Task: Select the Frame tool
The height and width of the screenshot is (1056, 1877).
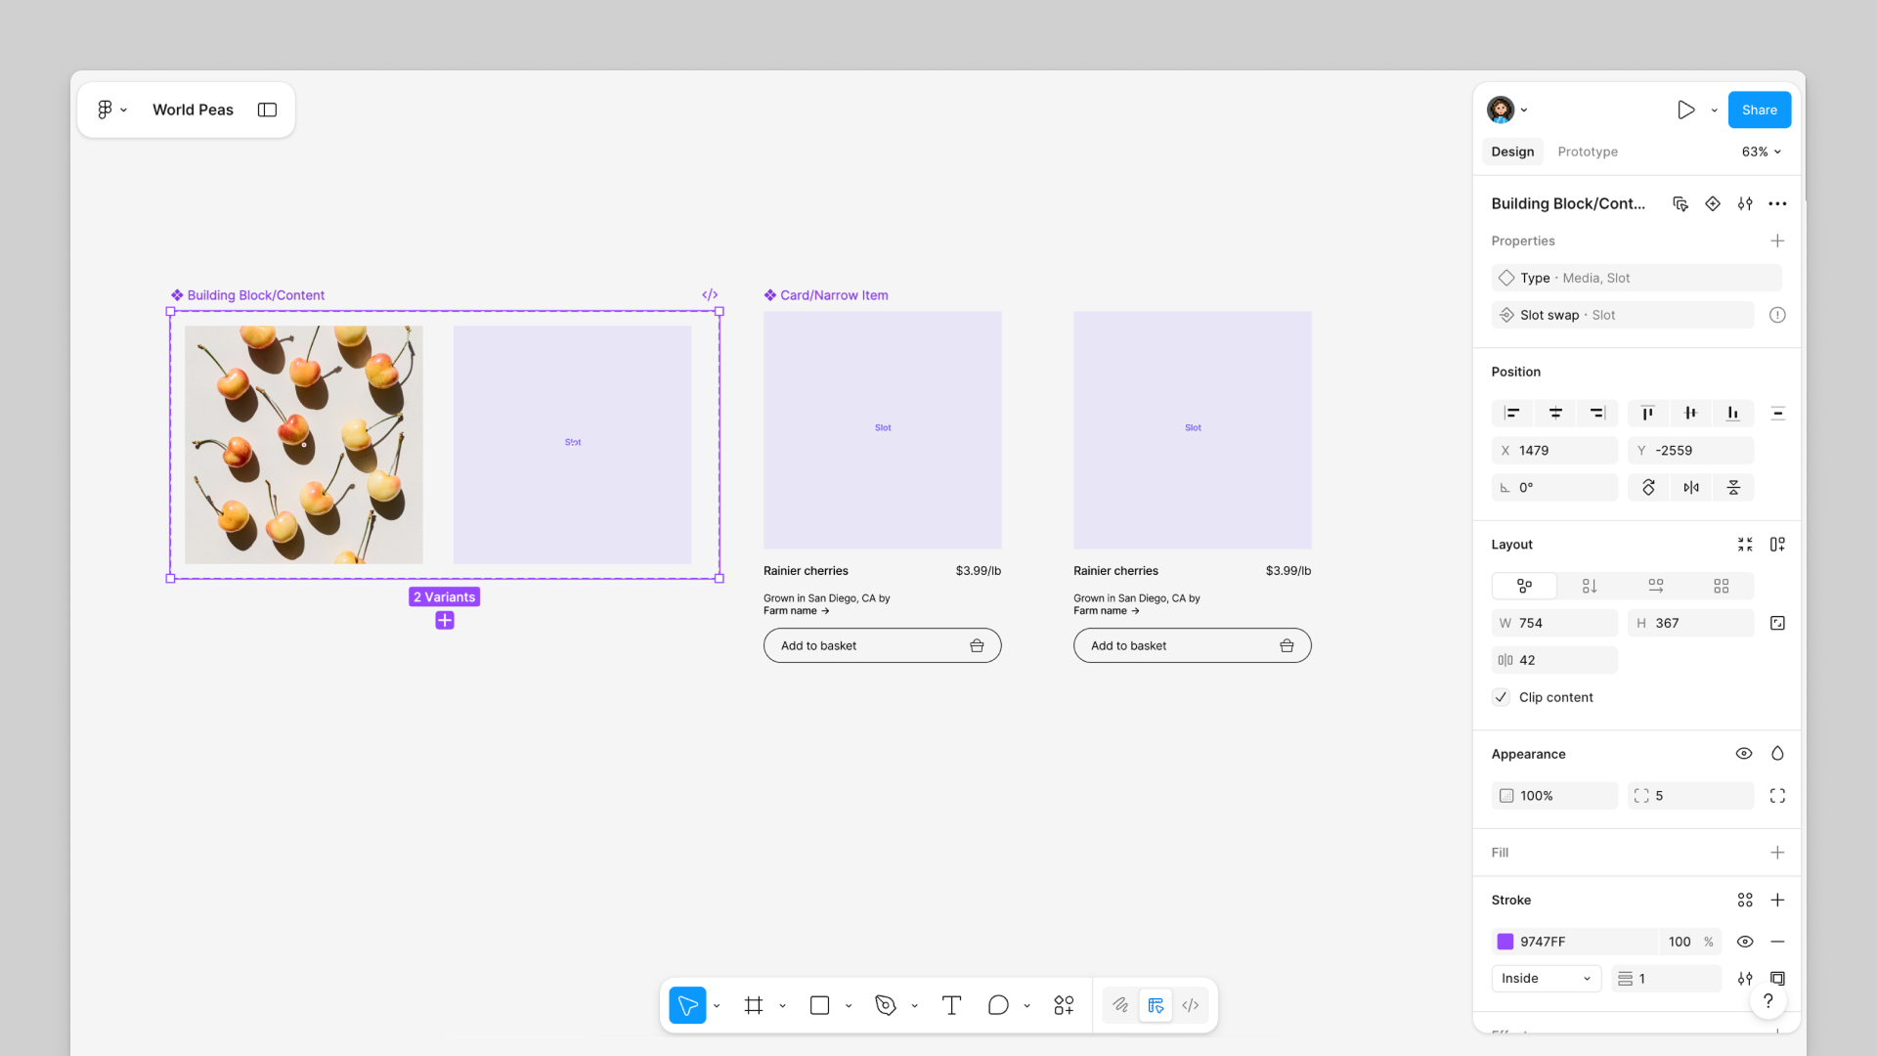Action: [754, 1005]
